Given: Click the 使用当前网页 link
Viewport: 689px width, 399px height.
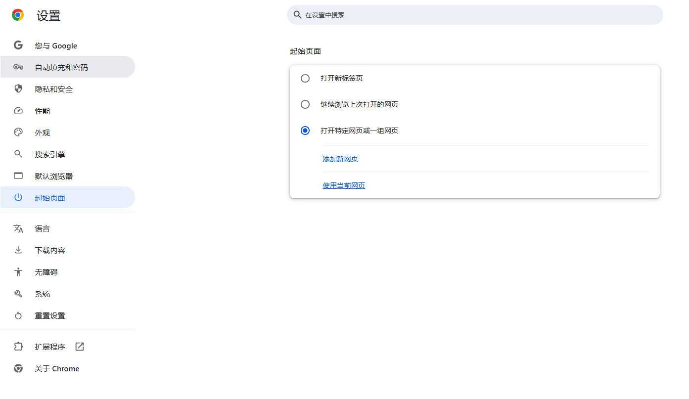Looking at the screenshot, I should point(344,185).
